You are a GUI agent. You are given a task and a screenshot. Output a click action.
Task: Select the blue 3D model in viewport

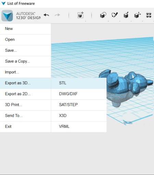pos(126,88)
